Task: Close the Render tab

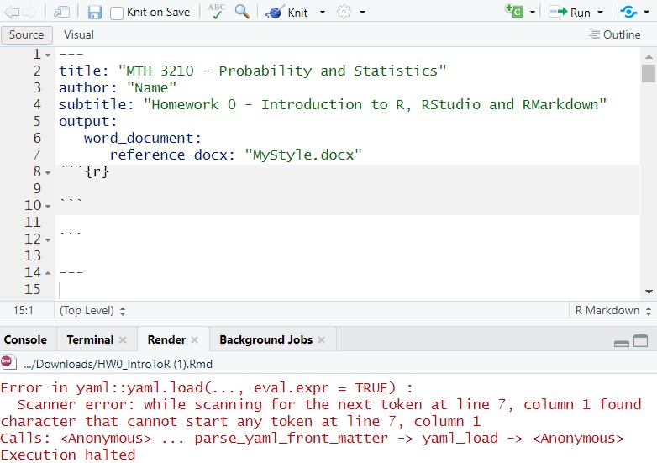Action: coord(194,339)
